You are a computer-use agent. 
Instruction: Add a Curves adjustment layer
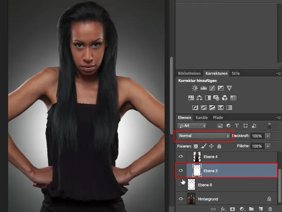point(212,88)
